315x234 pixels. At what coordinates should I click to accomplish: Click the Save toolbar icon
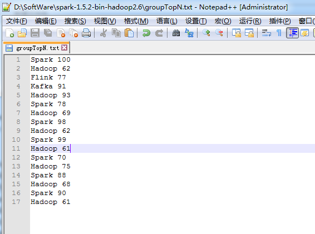tap(35, 33)
